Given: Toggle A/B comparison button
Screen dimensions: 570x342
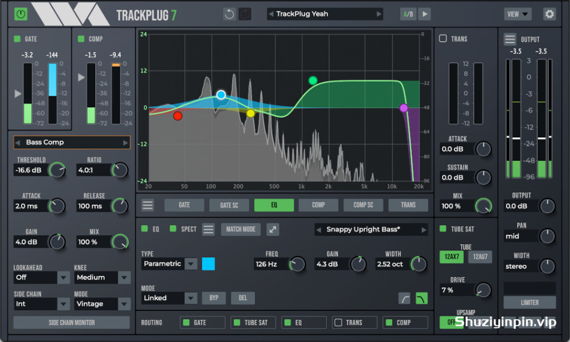Looking at the screenshot, I should point(408,14).
